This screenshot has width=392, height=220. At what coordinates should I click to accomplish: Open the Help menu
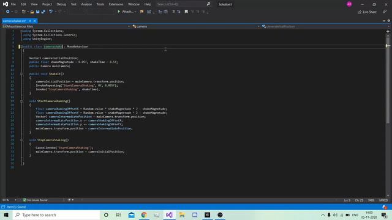pos(148,4)
